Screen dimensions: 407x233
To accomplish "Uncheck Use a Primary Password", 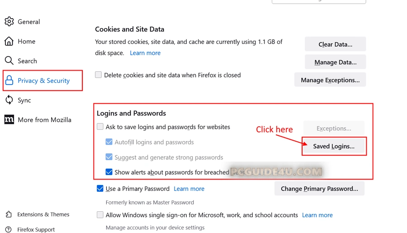I will click(x=100, y=189).
